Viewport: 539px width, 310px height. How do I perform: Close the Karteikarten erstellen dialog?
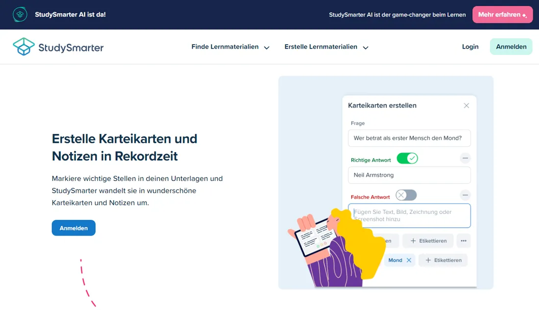coord(466,105)
